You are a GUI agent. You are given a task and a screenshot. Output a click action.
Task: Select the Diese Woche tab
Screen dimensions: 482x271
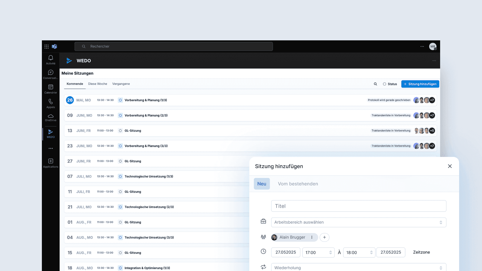point(98,84)
